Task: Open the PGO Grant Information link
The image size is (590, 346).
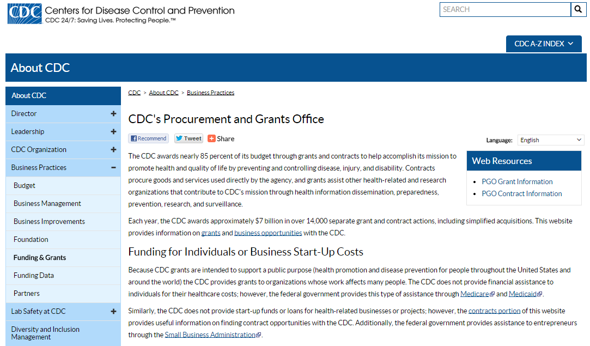Action: pos(517,182)
